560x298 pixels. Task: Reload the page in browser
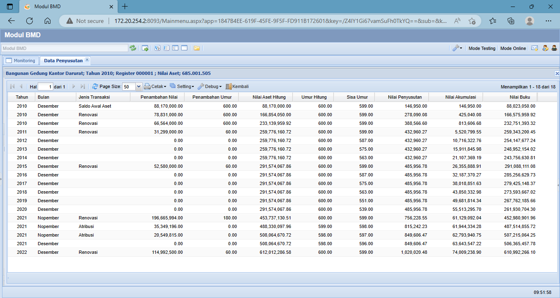coord(30,20)
